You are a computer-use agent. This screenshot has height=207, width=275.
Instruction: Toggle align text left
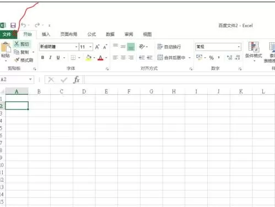115,58
